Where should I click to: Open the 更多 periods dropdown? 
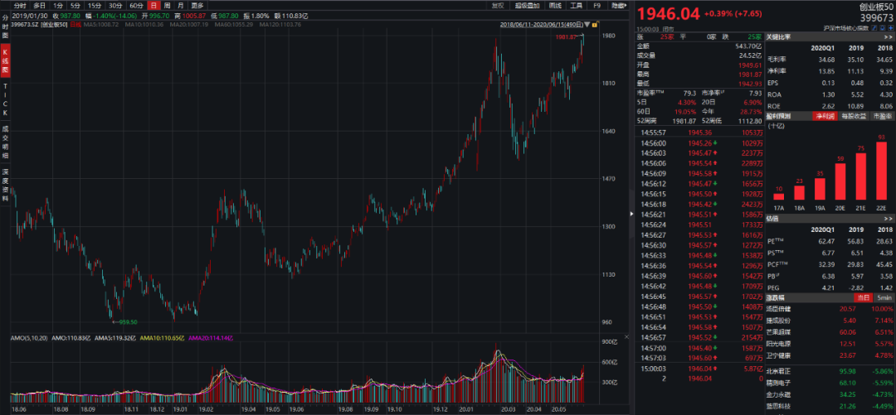(197, 5)
